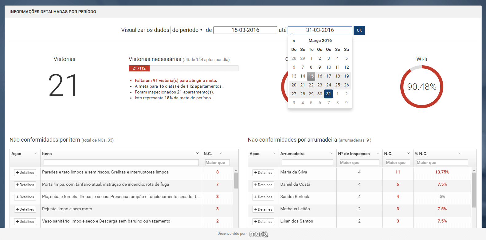Expand details for Rejunte limpo e sem mofo

(25, 209)
